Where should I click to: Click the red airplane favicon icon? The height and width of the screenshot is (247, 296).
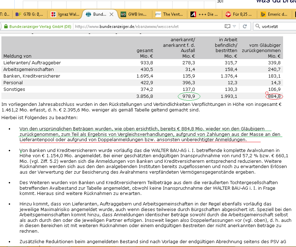click(x=228, y=14)
